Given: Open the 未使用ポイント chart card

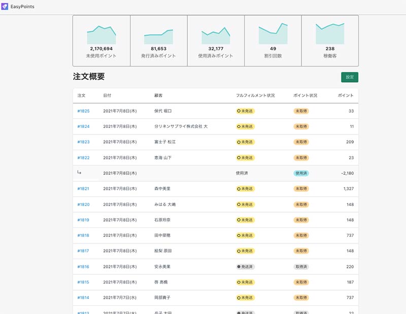Looking at the screenshot, I should click(x=101, y=41).
